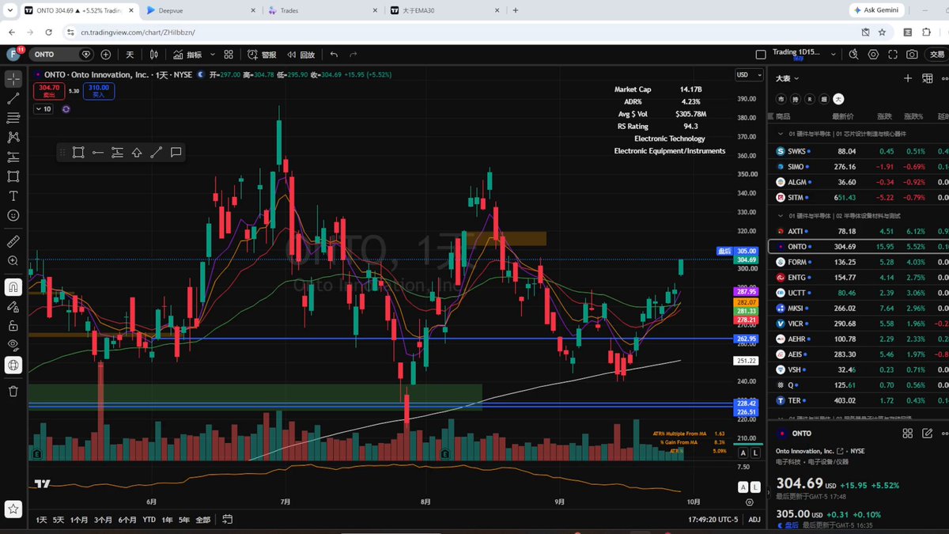Select the crosshair cursor tool

point(13,79)
